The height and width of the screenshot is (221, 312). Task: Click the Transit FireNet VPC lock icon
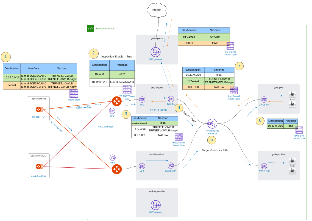[90, 28]
